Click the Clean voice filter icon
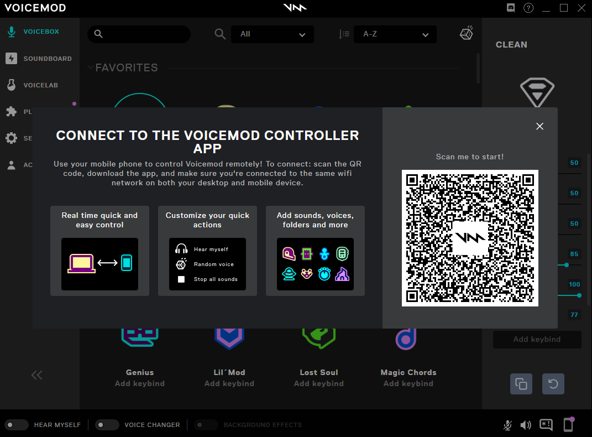The image size is (592, 437). [x=537, y=92]
